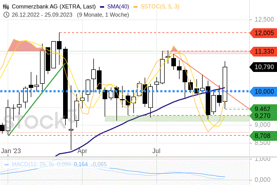Click the SMA(40) blue legend marker

point(102,7)
